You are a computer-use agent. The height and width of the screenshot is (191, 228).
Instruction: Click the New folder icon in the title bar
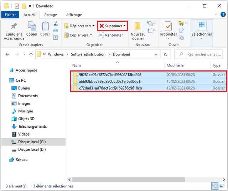pyautogui.click(x=24, y=6)
